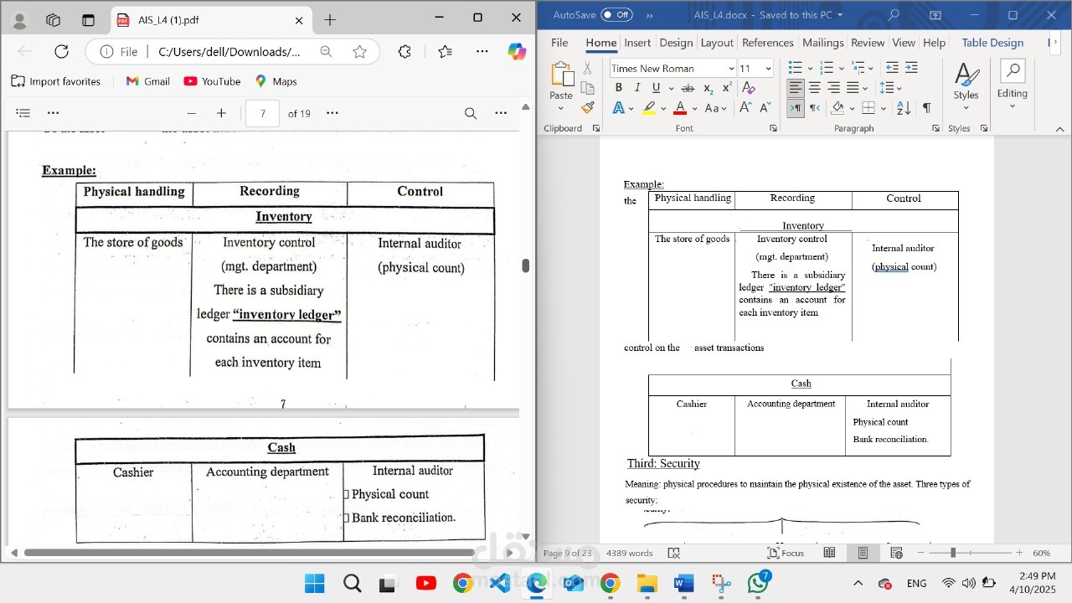The height and width of the screenshot is (603, 1072).
Task: Toggle Underline formatting button
Action: click(x=656, y=88)
